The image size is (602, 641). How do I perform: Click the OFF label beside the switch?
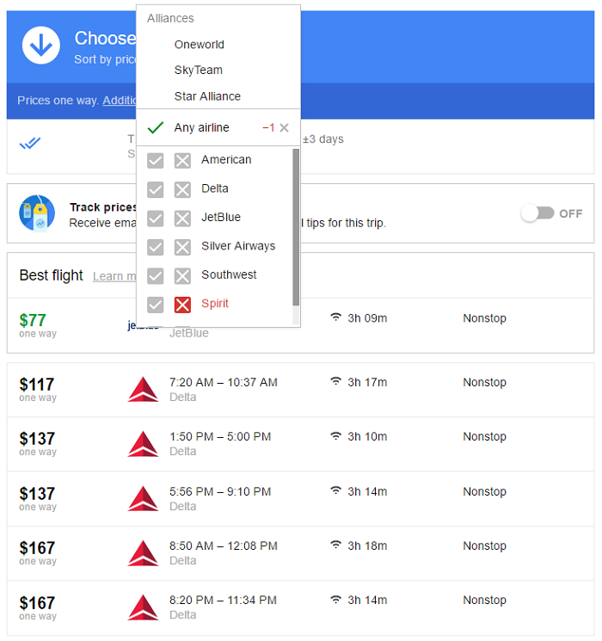(x=570, y=213)
